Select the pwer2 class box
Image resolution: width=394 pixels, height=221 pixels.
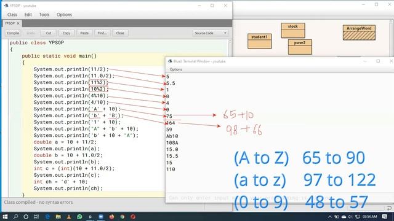coord(300,47)
